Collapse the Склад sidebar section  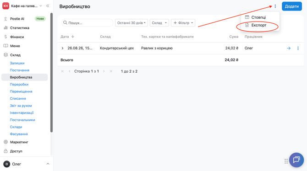(x=15, y=55)
